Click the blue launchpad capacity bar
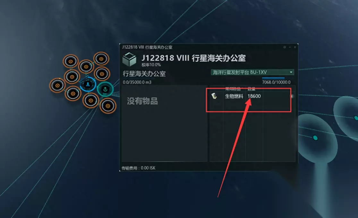The width and height of the screenshot is (358, 218). pos(273,78)
